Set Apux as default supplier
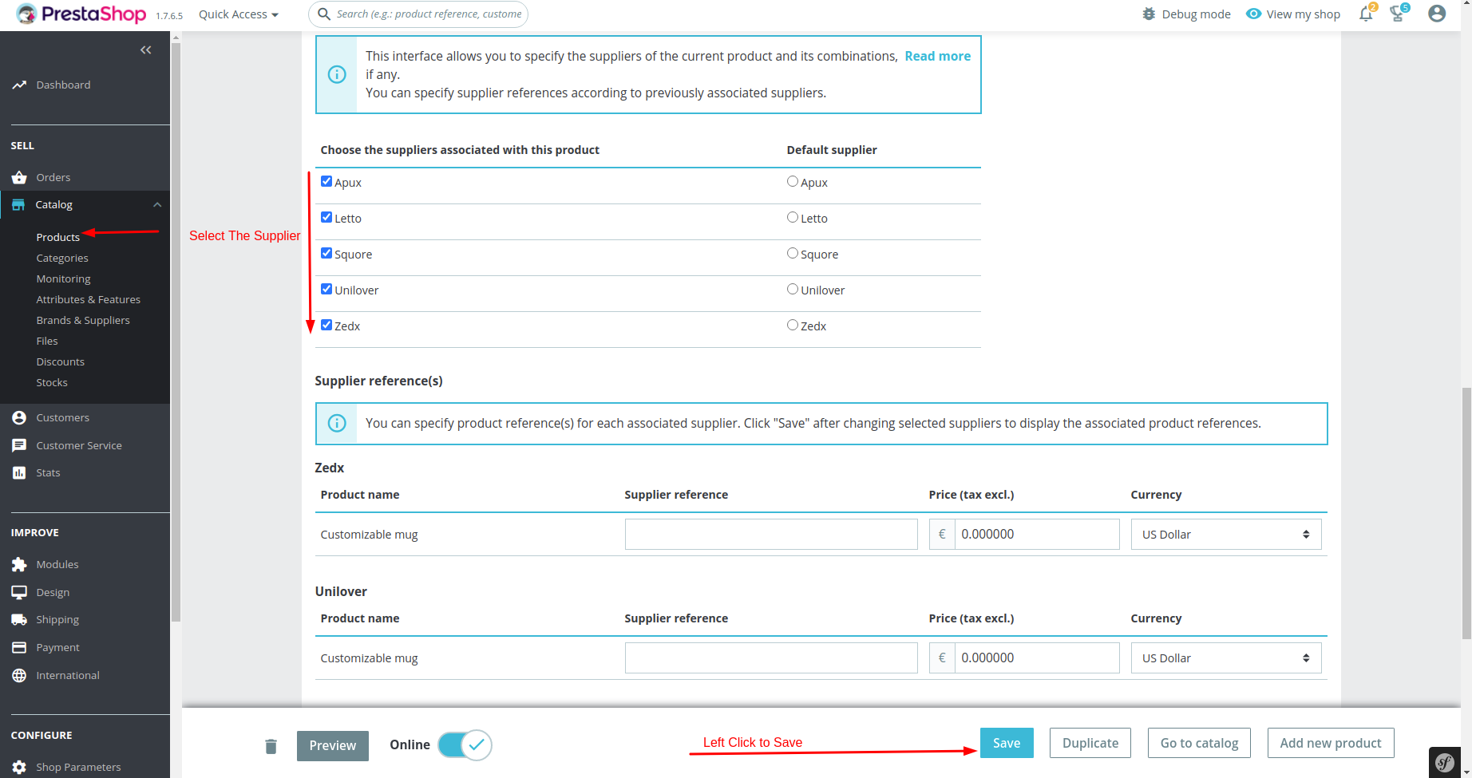The height and width of the screenshot is (778, 1472). point(793,181)
